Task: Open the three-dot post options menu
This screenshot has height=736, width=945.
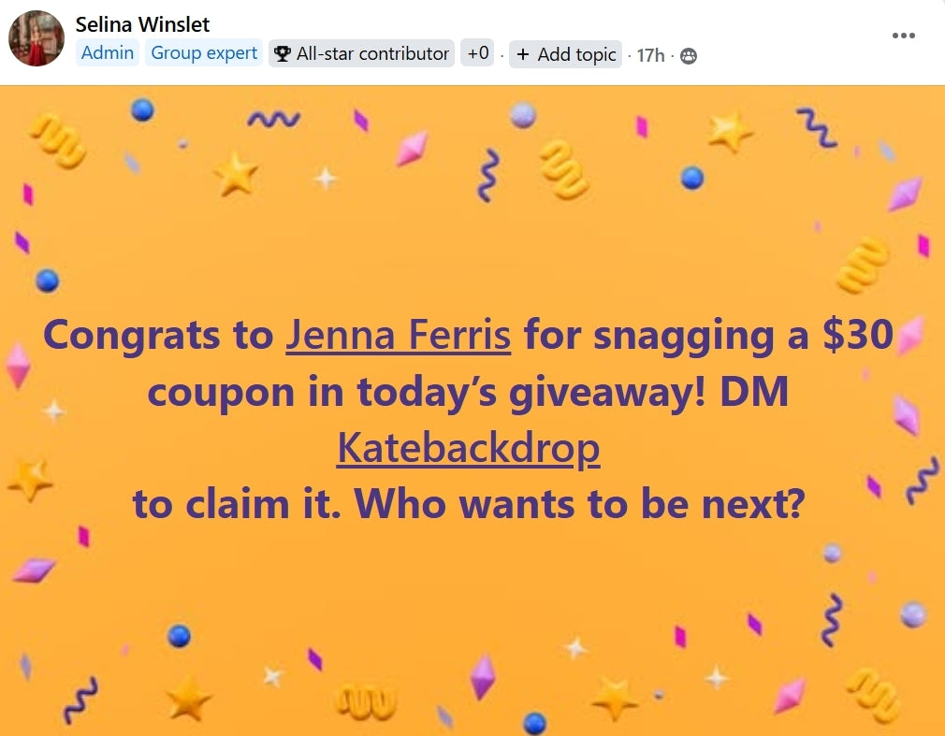Action: click(903, 36)
